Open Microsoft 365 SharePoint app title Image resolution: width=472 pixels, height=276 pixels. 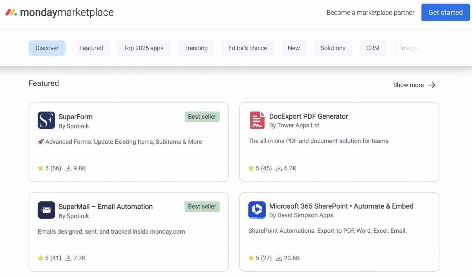click(341, 206)
